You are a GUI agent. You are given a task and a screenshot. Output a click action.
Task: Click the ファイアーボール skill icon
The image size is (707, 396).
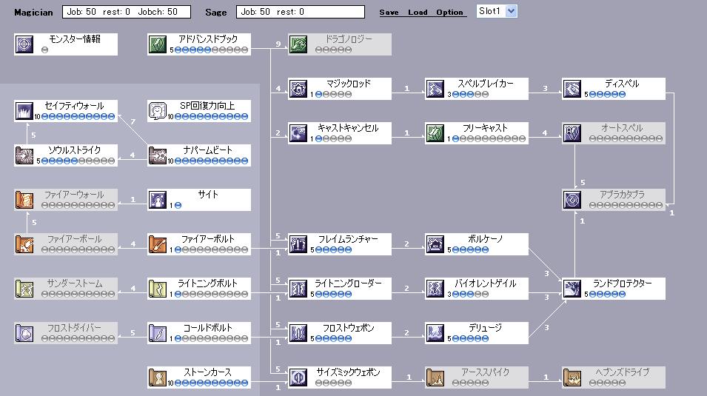tap(24, 244)
